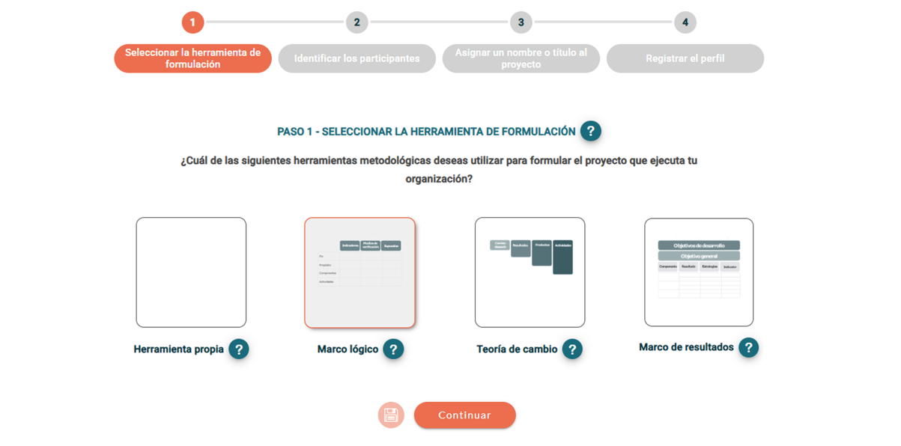Open help for Herramienta propia
Screen dimensions: 901x446
pyautogui.click(x=239, y=349)
